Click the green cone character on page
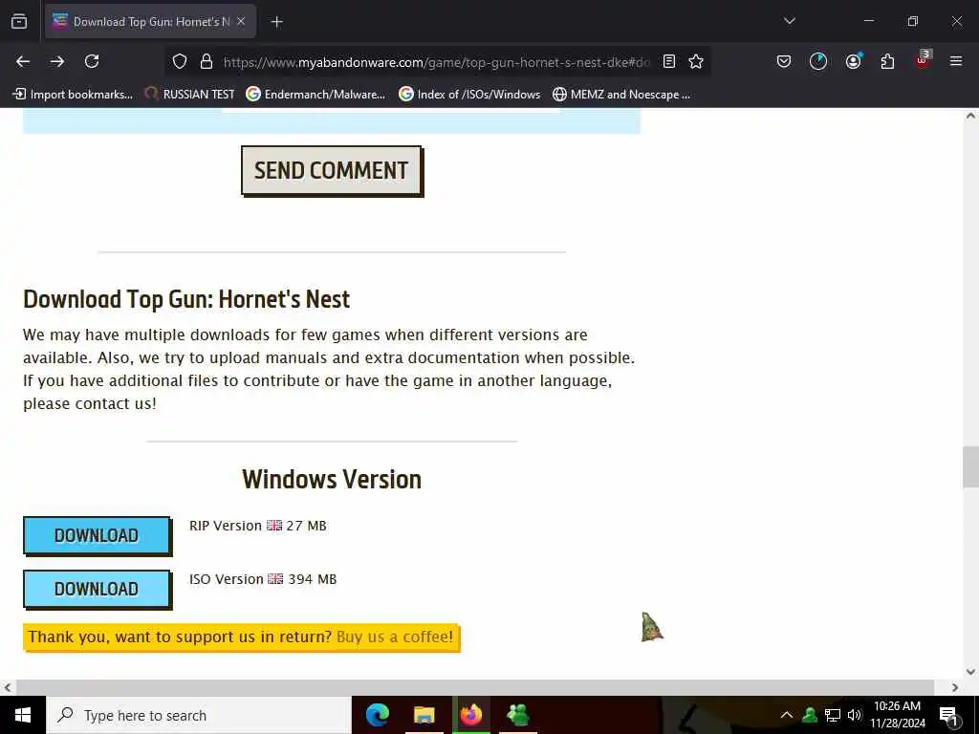Image resolution: width=979 pixels, height=734 pixels. 652,627
